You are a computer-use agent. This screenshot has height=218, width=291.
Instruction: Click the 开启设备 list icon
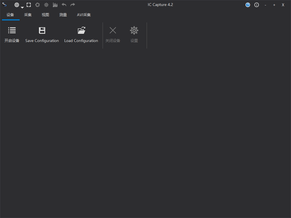[x=12, y=30]
